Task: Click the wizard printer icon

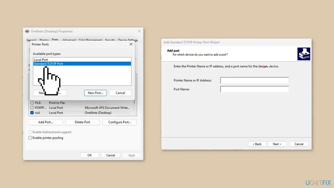Action: [304, 54]
